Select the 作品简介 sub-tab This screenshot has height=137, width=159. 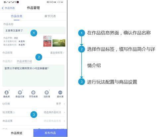point(8,61)
